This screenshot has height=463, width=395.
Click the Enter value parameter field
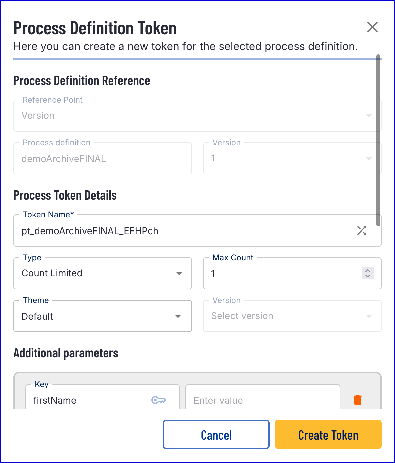(x=263, y=397)
